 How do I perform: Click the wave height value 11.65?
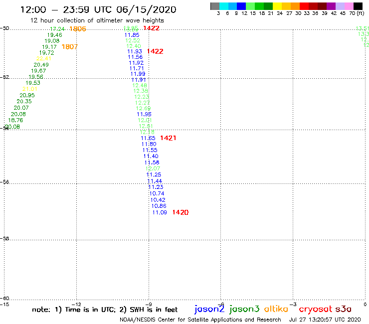point(148,138)
